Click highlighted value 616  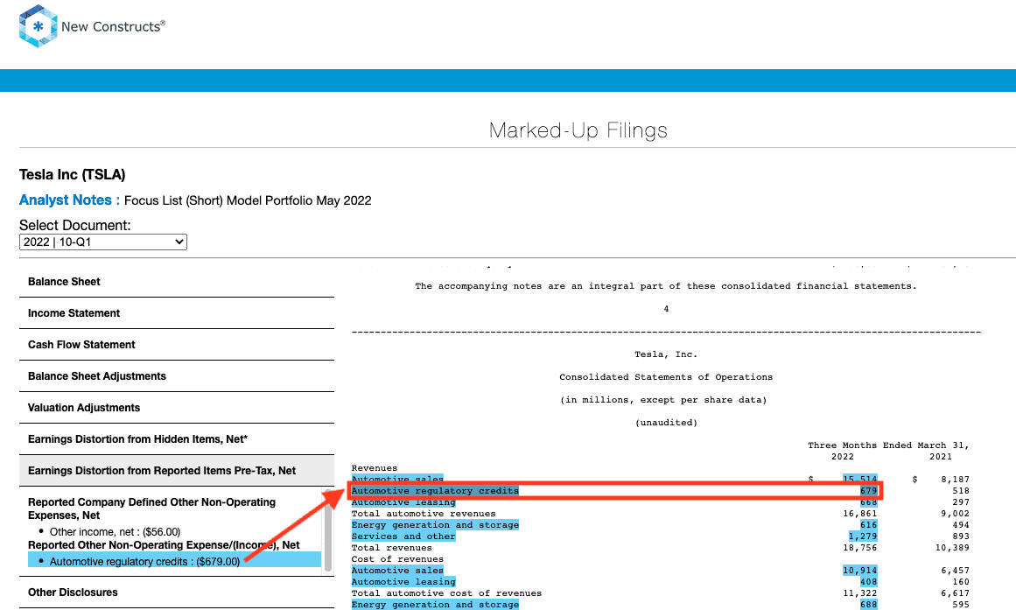click(868, 525)
